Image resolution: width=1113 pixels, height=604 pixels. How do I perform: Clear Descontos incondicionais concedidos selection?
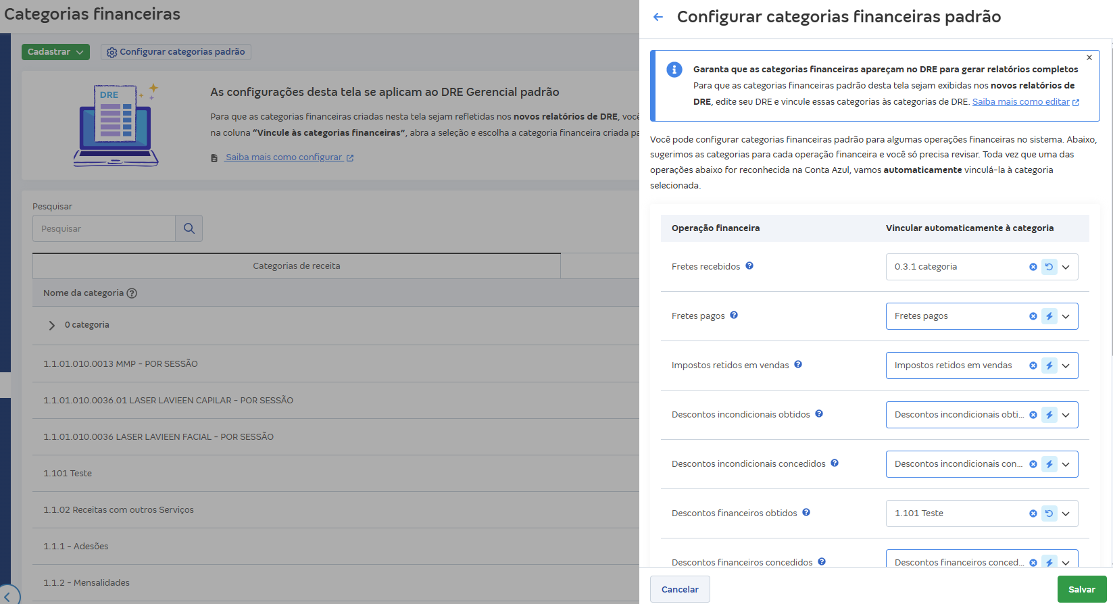pyautogui.click(x=1033, y=464)
